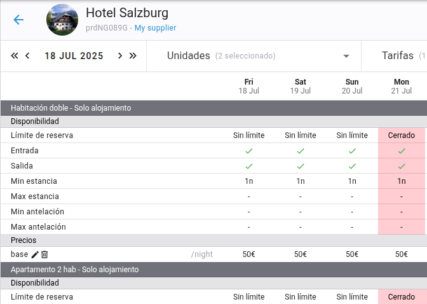
Task: Toggle Entrada checkmark for Mon 21 Jul
Action: [x=402, y=151]
